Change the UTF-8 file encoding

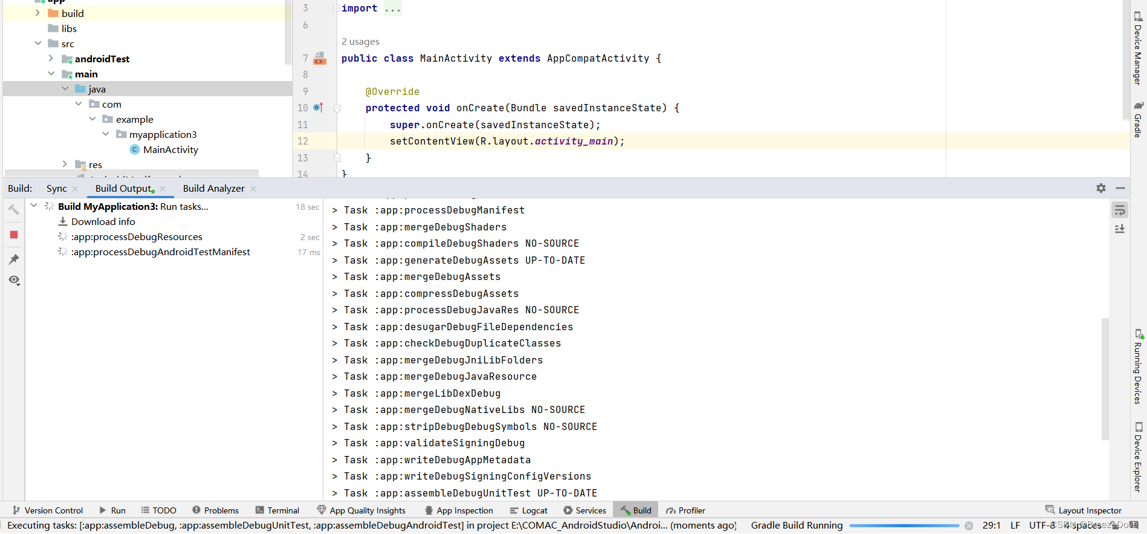1042,526
